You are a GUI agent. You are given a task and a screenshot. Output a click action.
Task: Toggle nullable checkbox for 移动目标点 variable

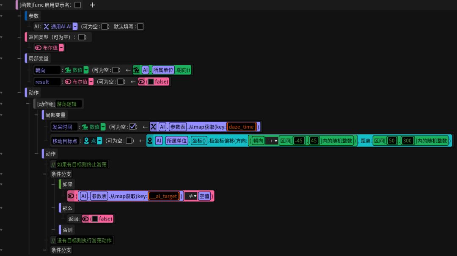[129, 141]
